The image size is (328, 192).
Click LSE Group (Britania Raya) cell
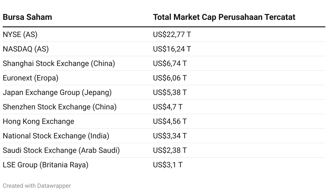coord(45,165)
